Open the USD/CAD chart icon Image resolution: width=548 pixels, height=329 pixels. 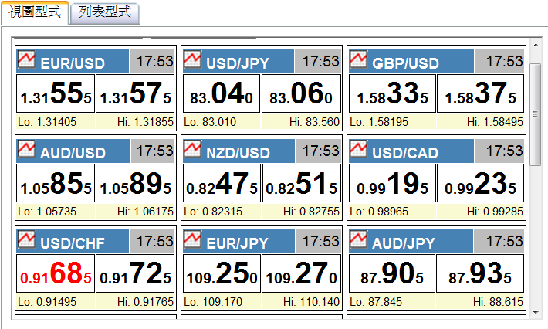pyautogui.click(x=359, y=149)
